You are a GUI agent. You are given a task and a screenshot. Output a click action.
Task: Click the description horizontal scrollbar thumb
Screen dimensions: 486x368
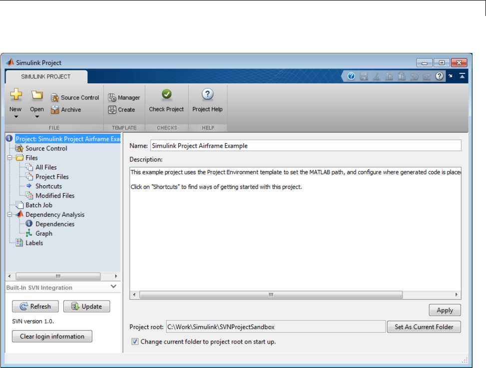pyautogui.click(x=271, y=295)
